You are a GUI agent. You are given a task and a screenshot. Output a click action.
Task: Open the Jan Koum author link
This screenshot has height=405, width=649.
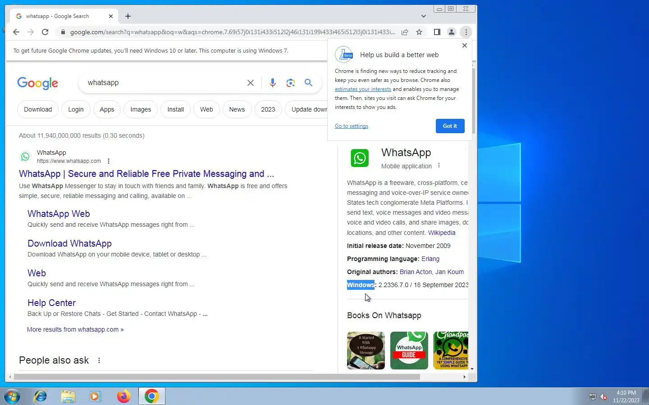[449, 272]
